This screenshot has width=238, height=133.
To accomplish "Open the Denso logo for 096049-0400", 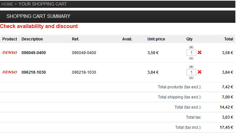I will (x=10, y=53).
